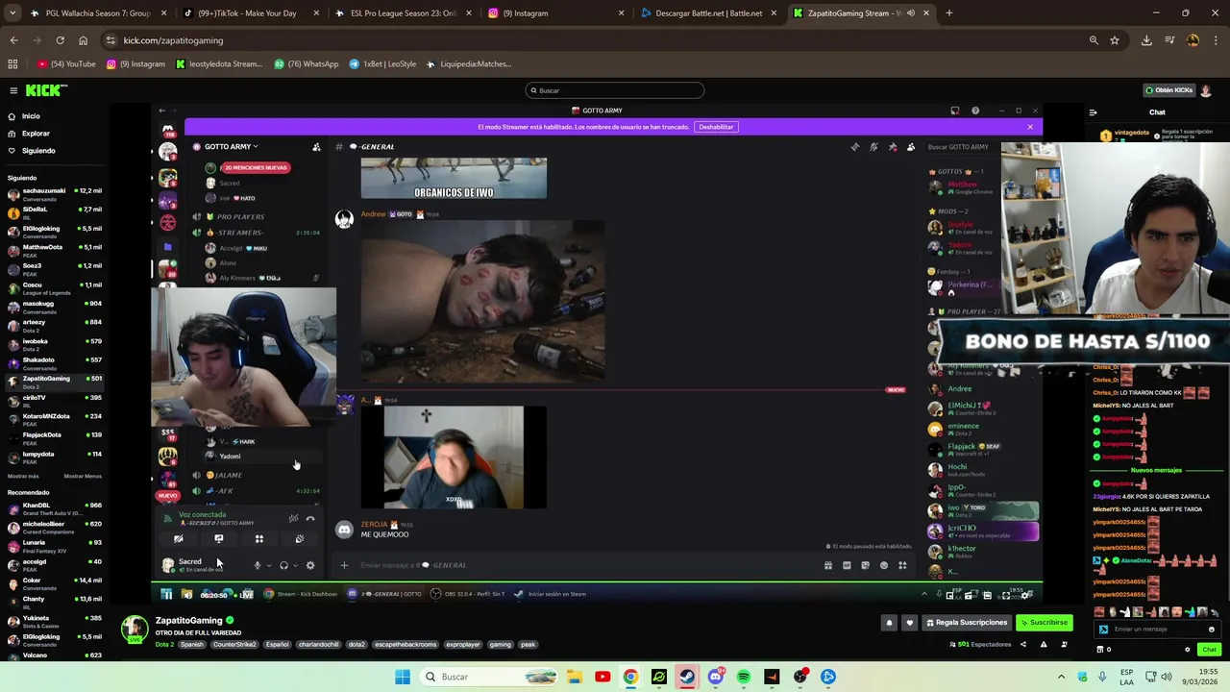Open WhatsApp bookmark
Screen dimensions: 1230x692
pos(307,64)
